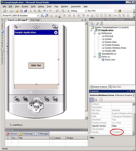
Task: Click the Cut scissors icon
Action: pos(31,11)
